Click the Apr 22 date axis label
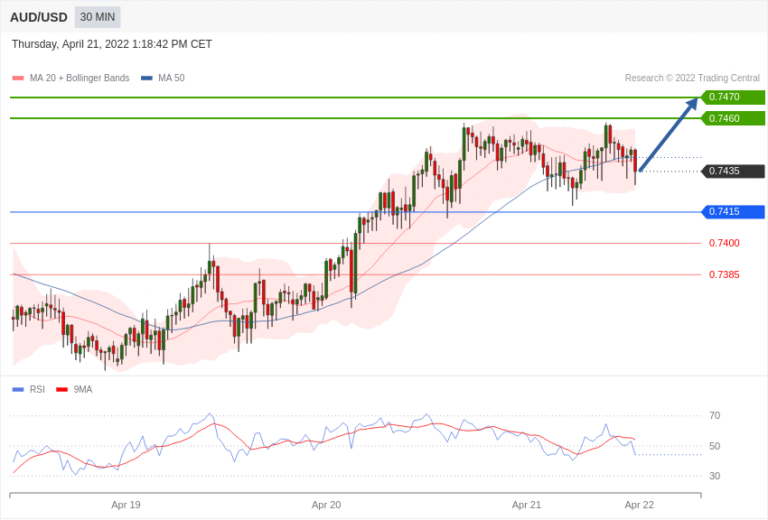The image size is (768, 520). tap(639, 505)
